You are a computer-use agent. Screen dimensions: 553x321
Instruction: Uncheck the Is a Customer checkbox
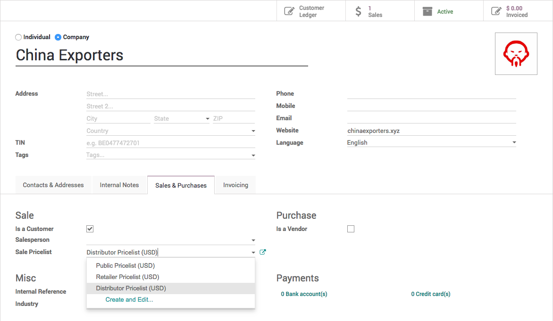point(90,229)
